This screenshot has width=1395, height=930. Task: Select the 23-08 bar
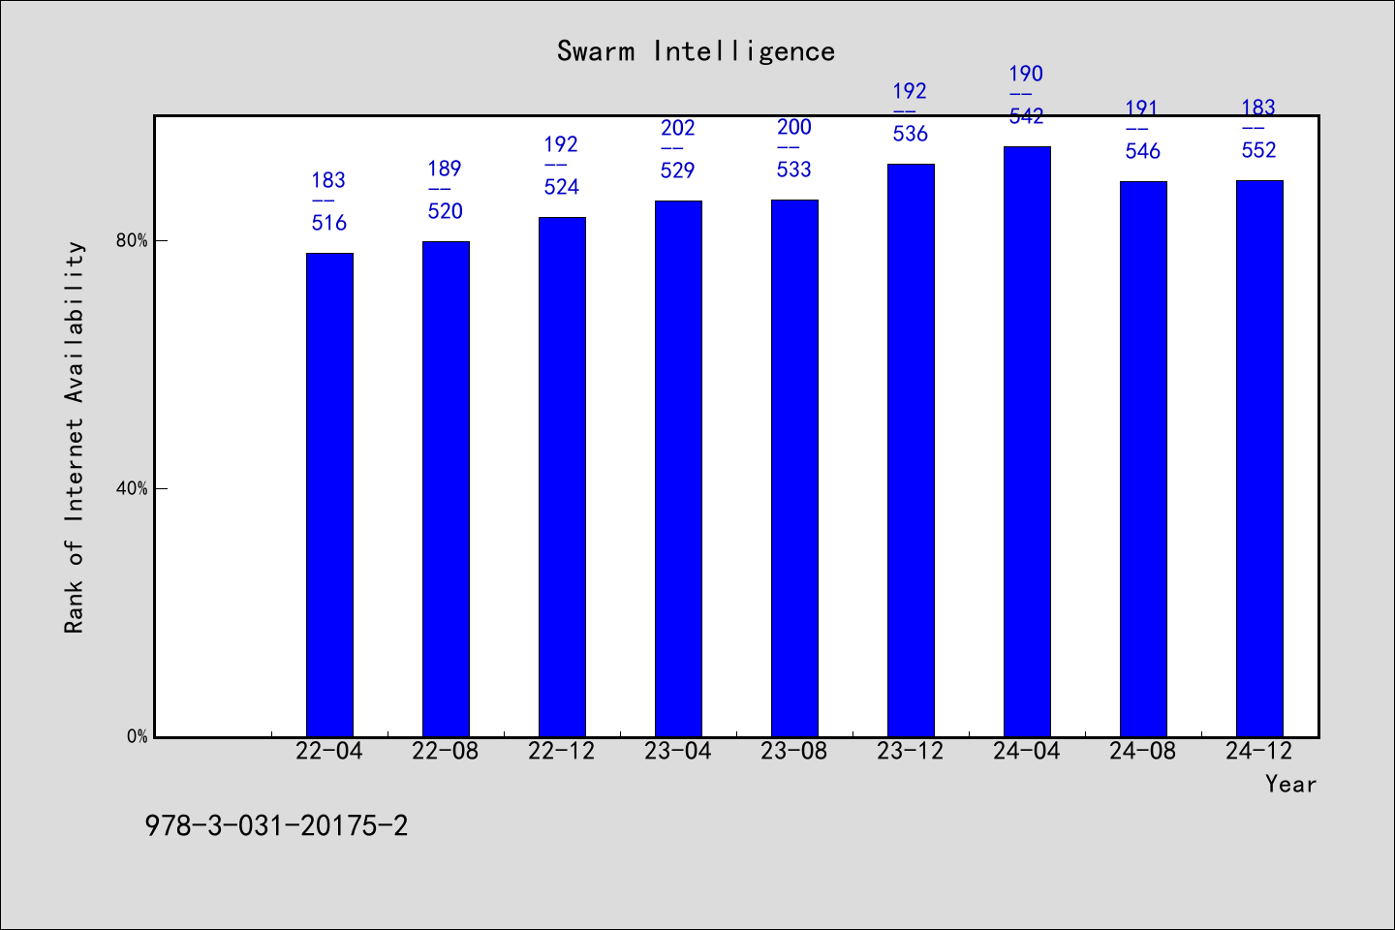click(794, 468)
